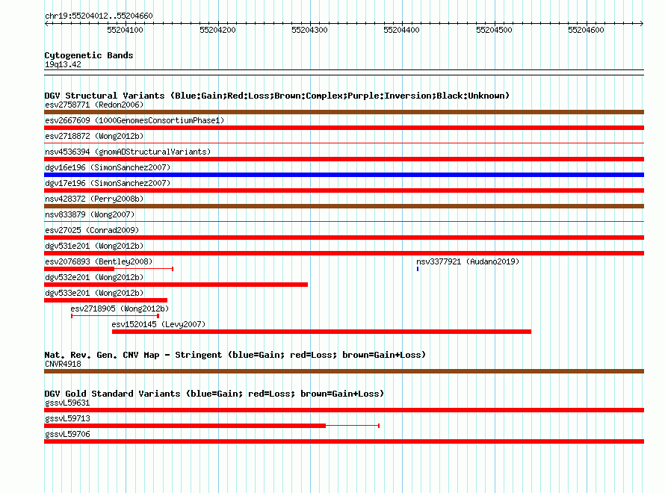Click the thin esv2718905 variant line

pos(115,316)
